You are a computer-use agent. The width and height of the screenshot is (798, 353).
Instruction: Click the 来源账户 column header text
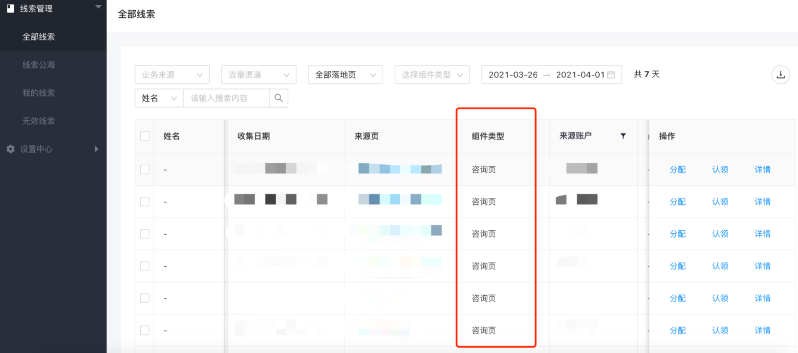(x=575, y=136)
